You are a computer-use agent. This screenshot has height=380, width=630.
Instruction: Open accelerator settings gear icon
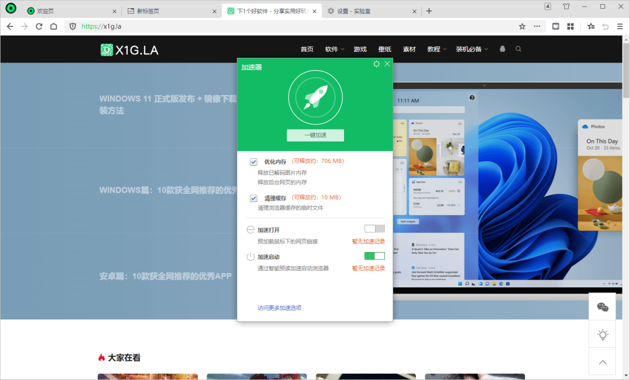pyautogui.click(x=376, y=64)
